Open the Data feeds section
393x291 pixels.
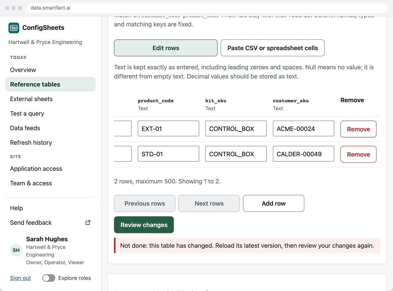tap(50, 128)
